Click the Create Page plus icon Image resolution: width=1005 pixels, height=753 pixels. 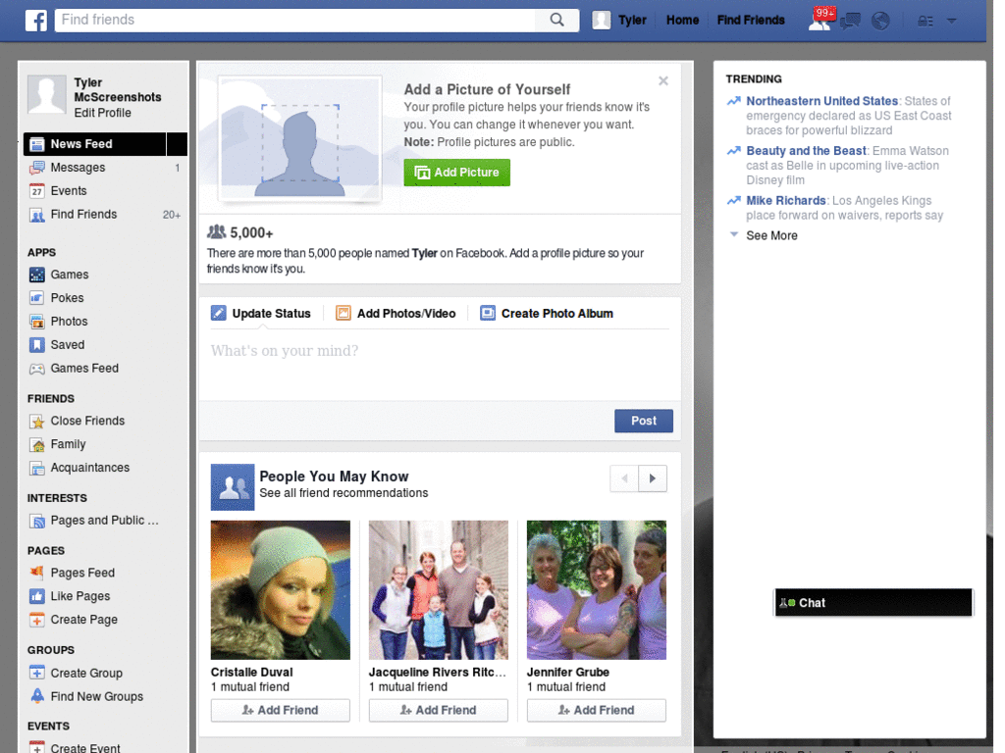[37, 620]
